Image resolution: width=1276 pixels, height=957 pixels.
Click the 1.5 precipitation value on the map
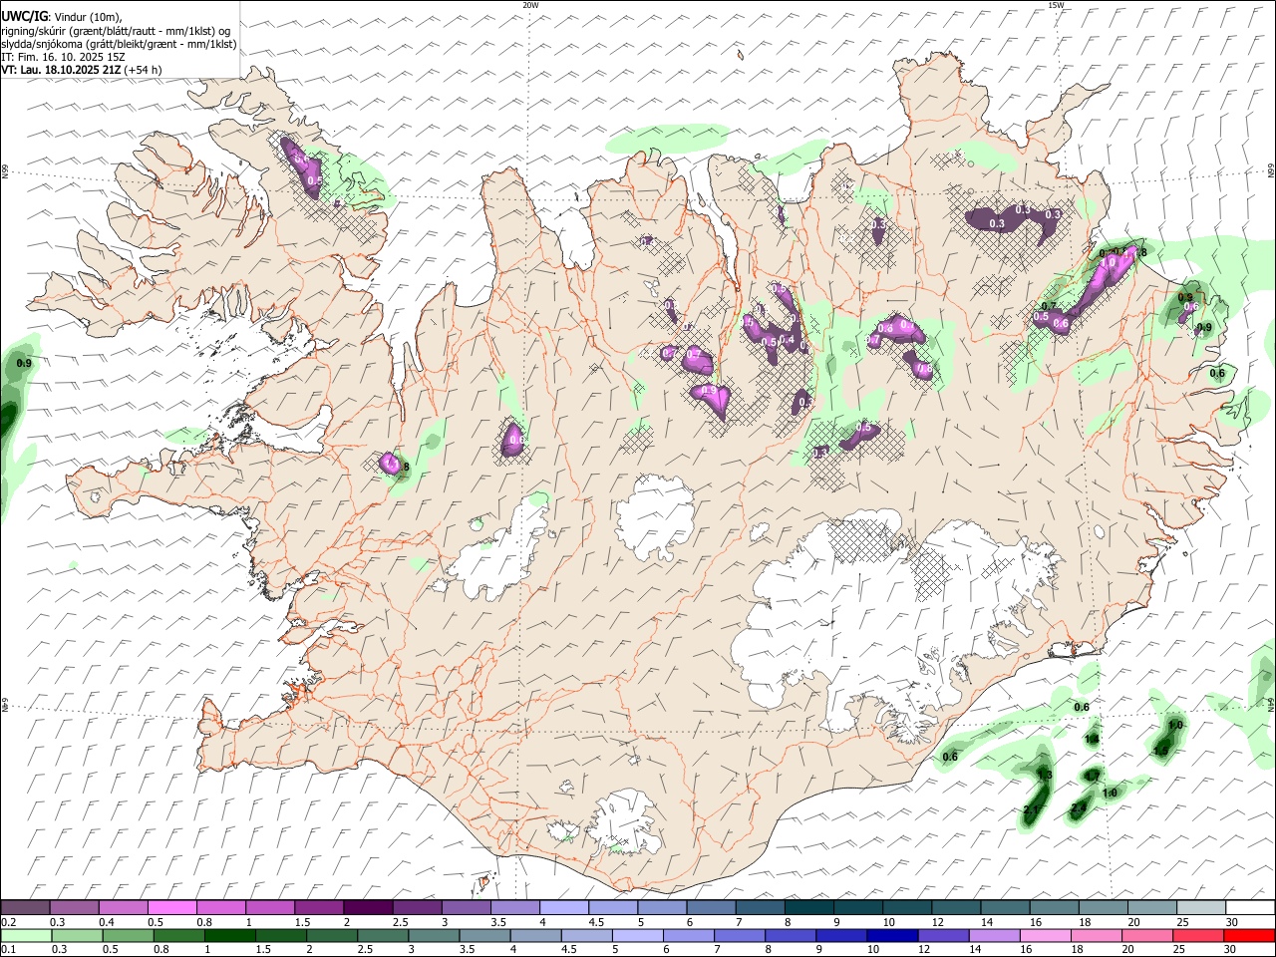[1161, 751]
